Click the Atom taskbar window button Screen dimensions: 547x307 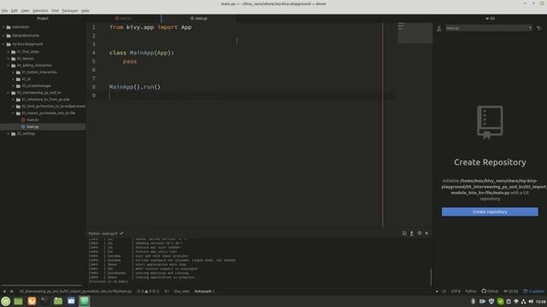point(84,301)
